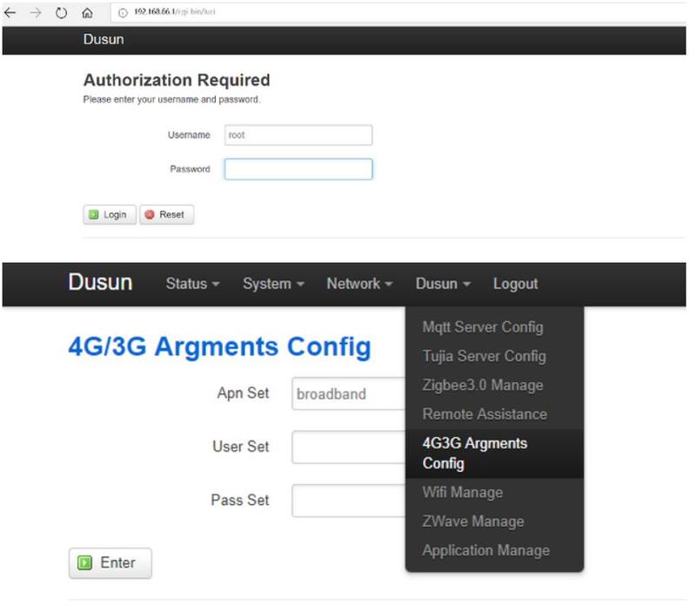The width and height of the screenshot is (696, 612).
Task: Click the large Dusun logo in navigation bar
Action: coord(100,282)
